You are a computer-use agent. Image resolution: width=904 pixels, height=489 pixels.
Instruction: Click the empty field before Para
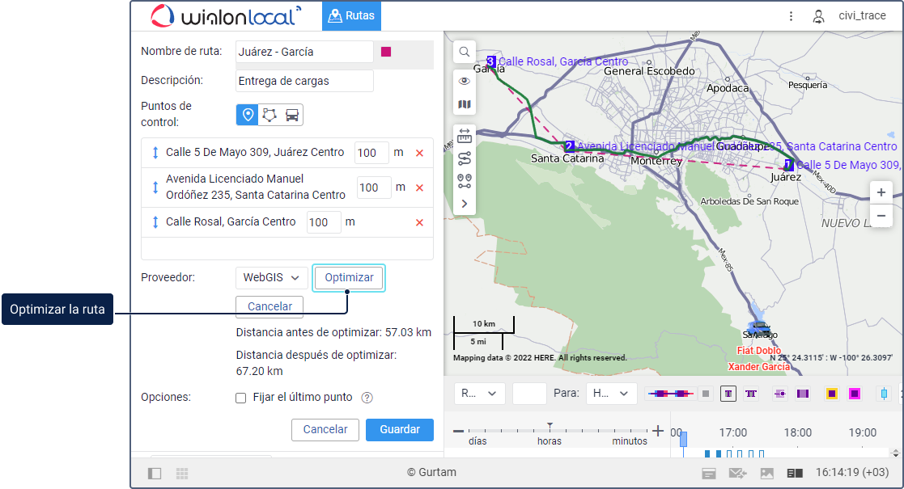click(x=529, y=394)
